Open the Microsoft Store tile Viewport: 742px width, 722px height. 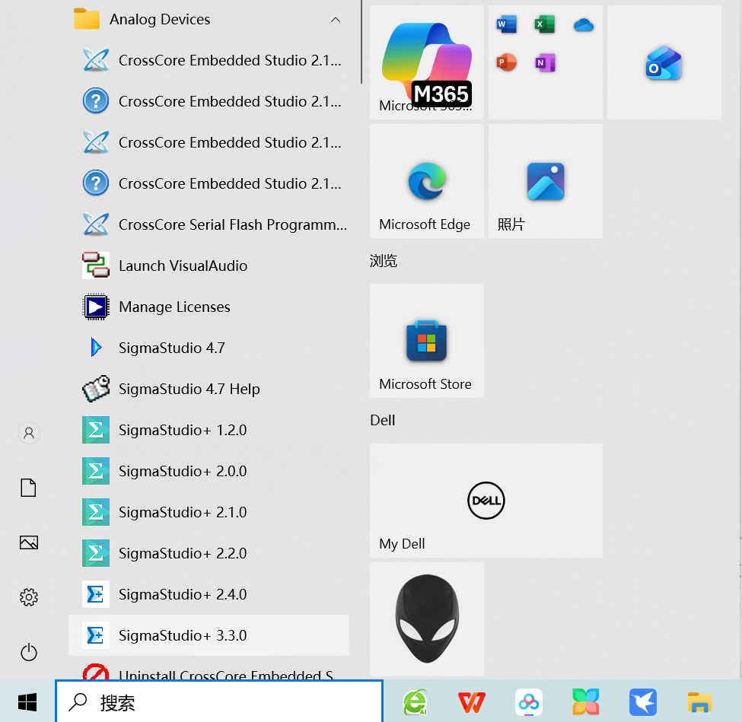coord(427,341)
